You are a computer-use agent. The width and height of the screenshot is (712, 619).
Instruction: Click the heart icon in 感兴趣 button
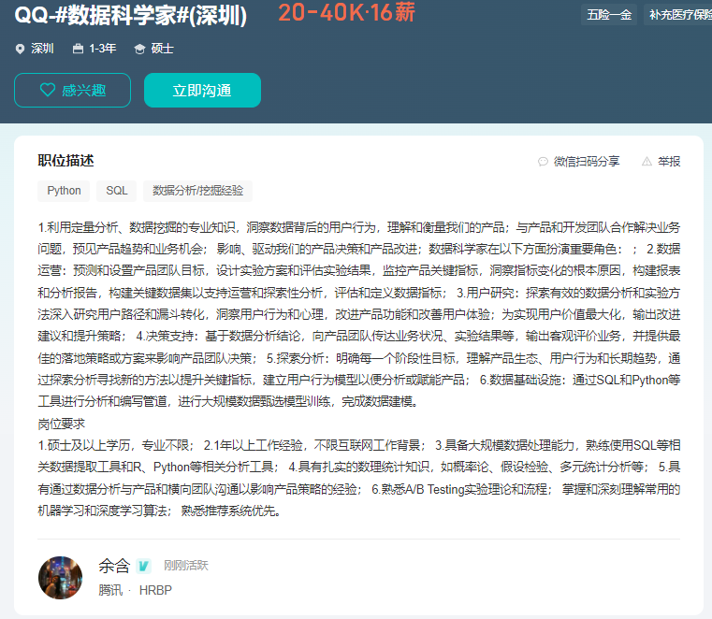48,90
